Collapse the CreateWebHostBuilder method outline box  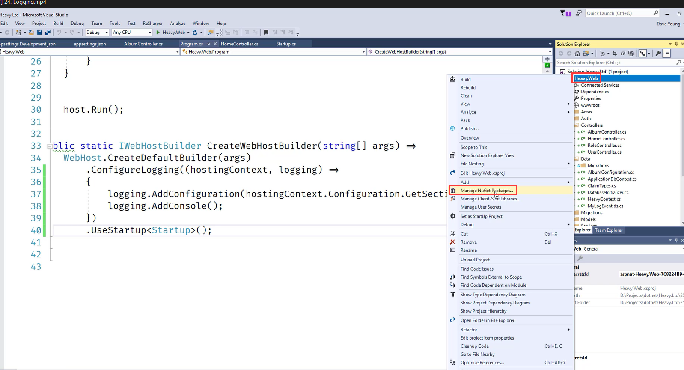click(x=50, y=146)
